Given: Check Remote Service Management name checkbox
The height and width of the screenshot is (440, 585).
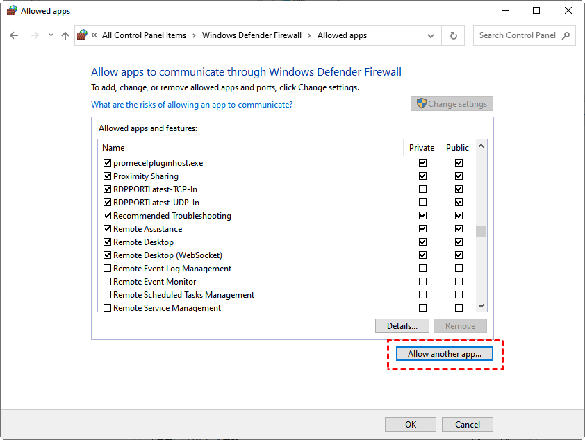Looking at the screenshot, I should point(108,308).
